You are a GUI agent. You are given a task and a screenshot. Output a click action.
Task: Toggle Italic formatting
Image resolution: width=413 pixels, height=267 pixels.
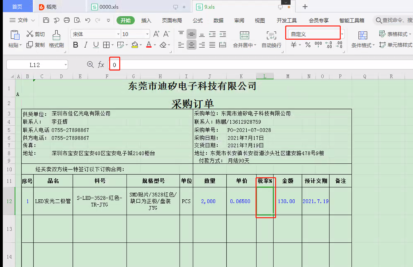[86, 45]
